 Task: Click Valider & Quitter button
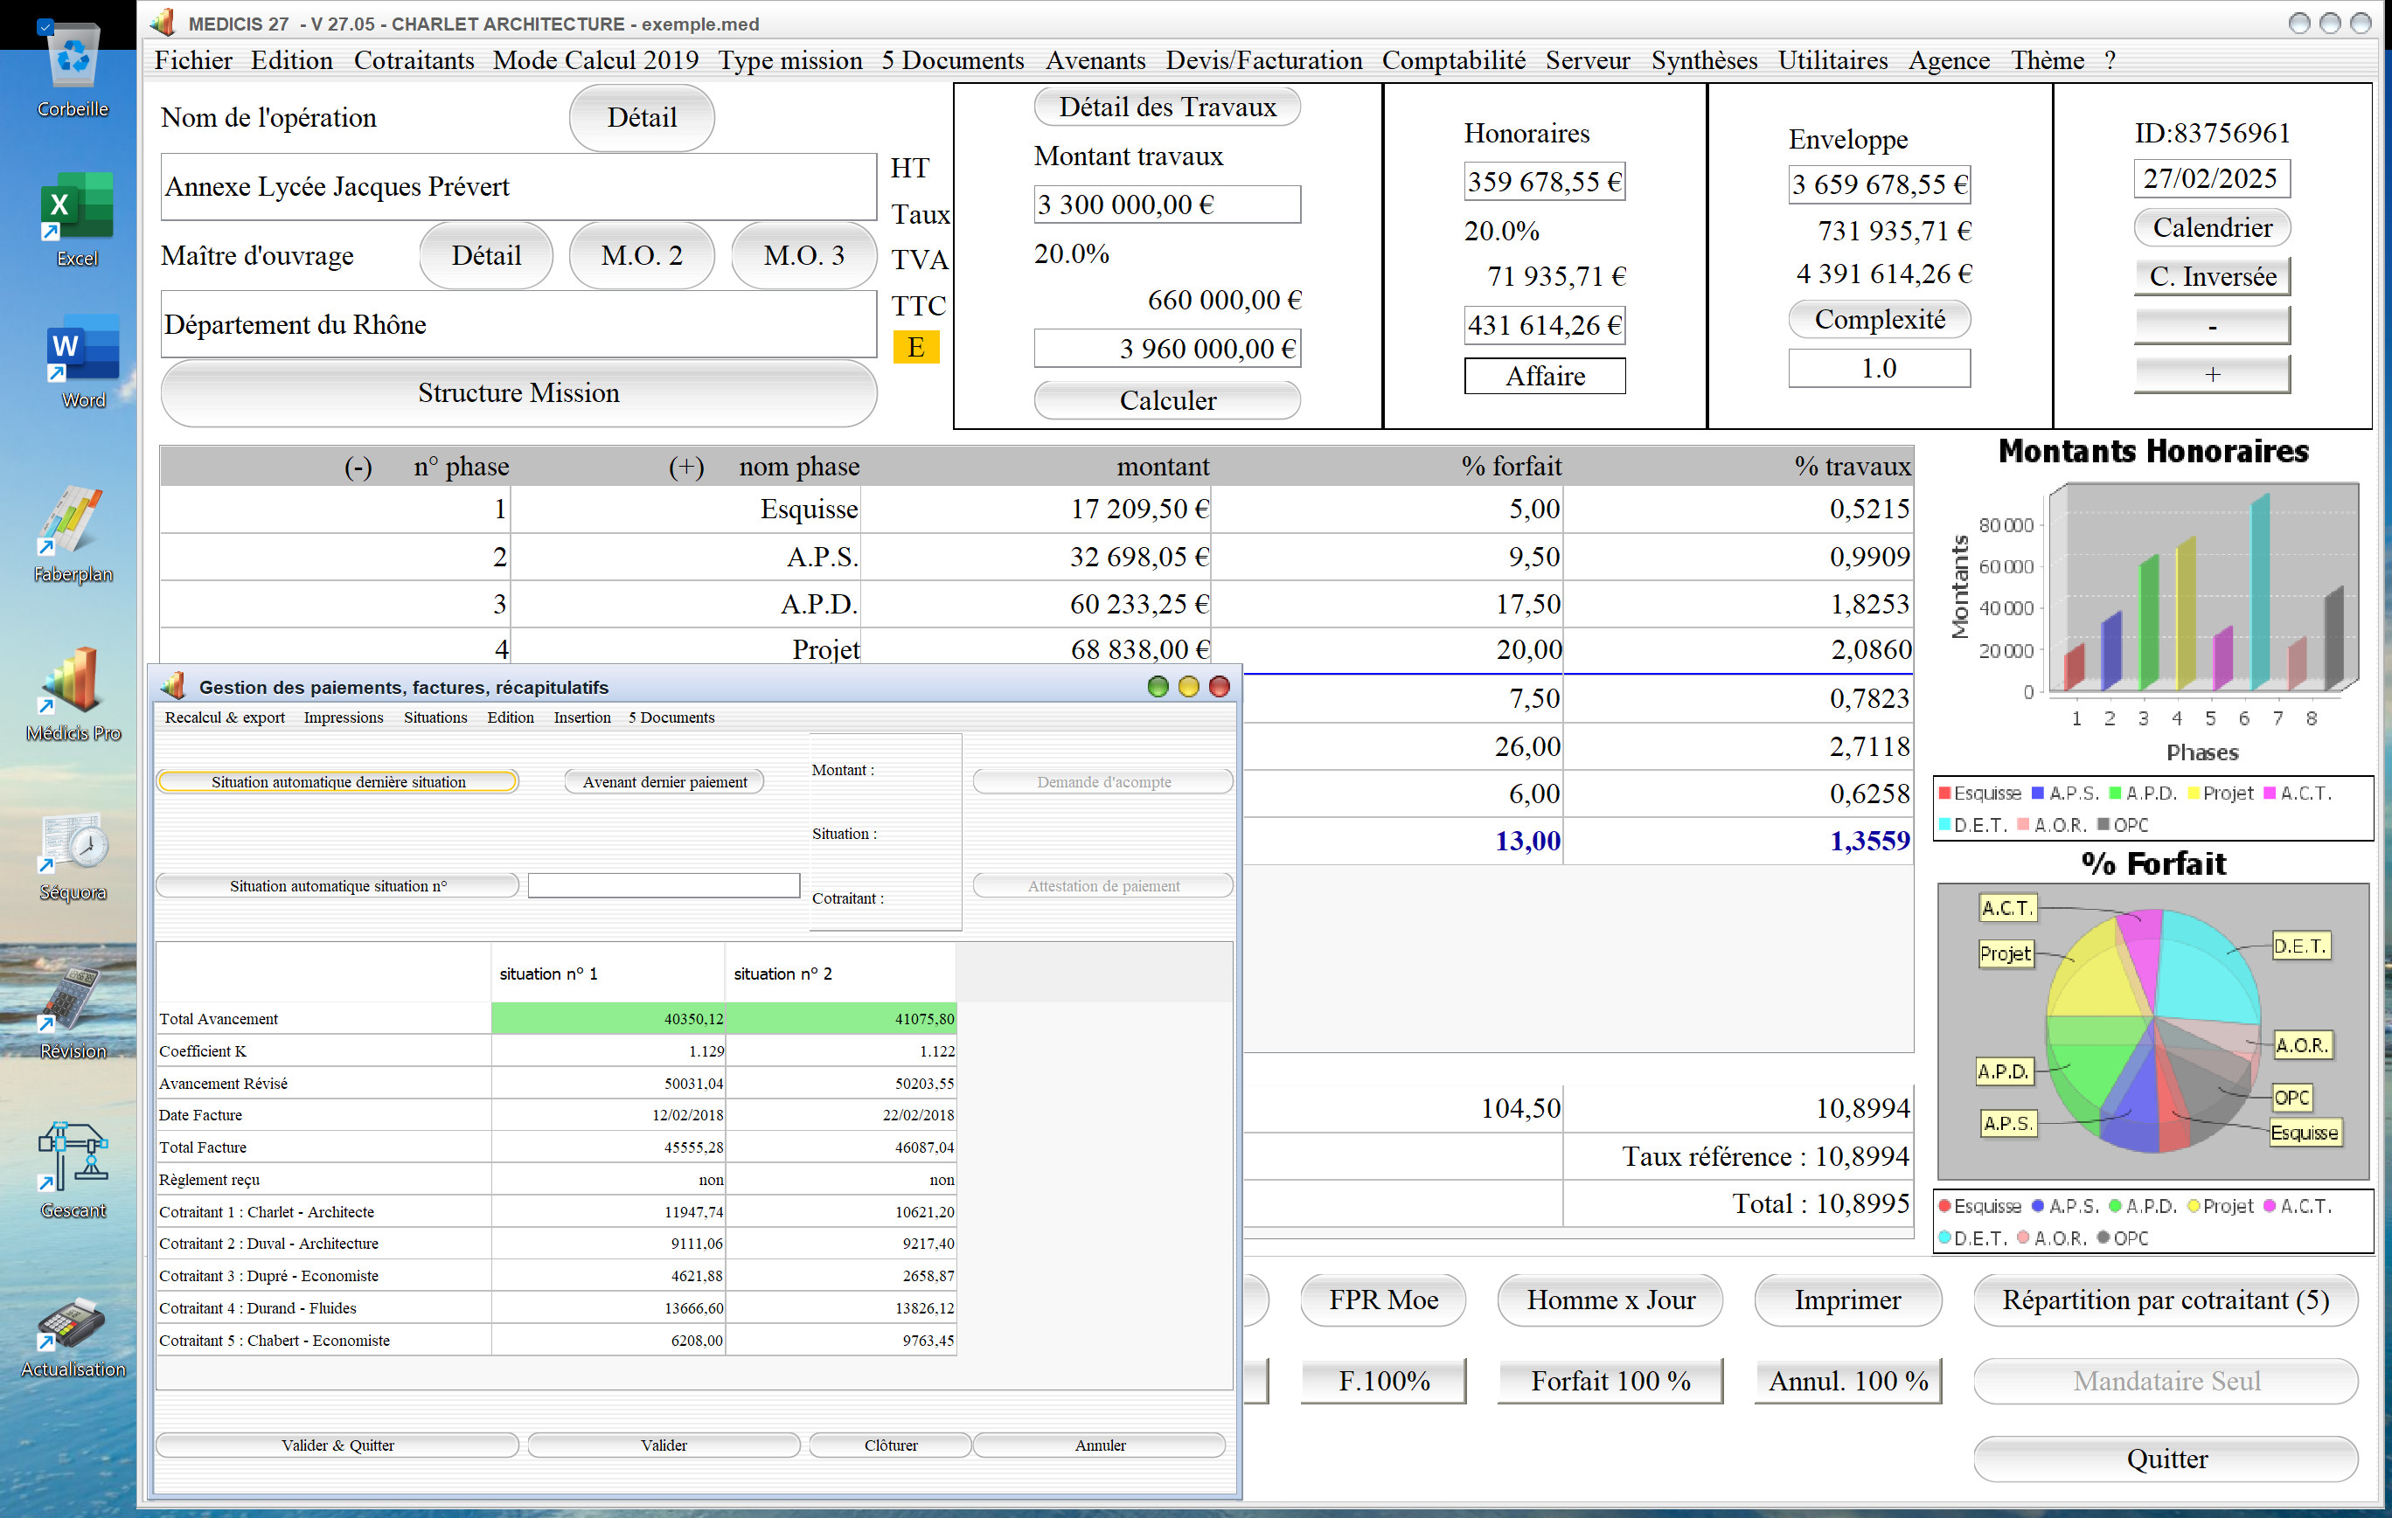pyautogui.click(x=337, y=1445)
